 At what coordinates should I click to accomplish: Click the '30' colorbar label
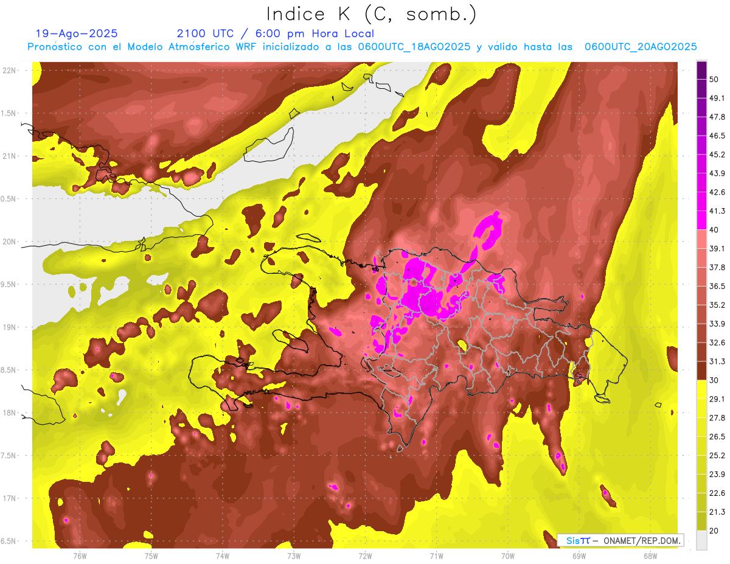714,380
